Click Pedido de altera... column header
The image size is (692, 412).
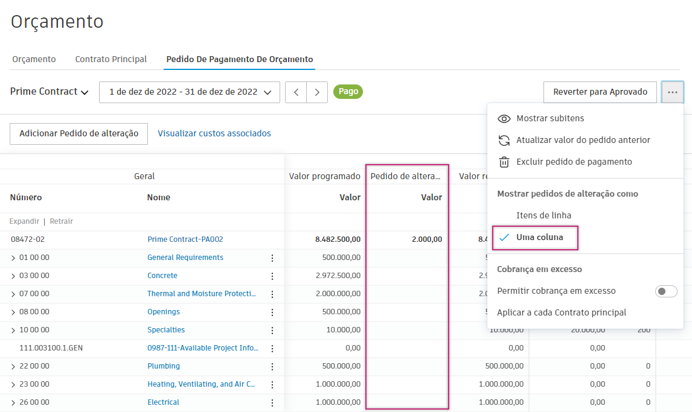click(406, 176)
